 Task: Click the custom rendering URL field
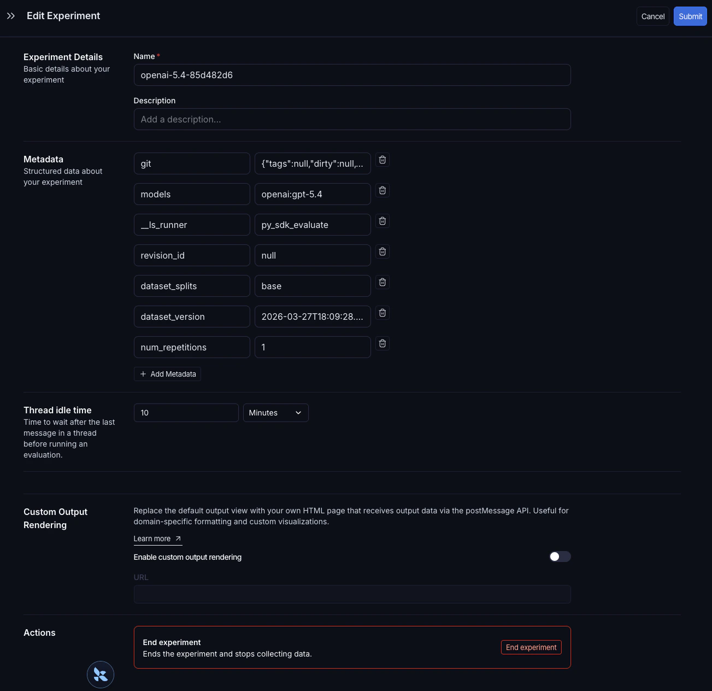352,594
